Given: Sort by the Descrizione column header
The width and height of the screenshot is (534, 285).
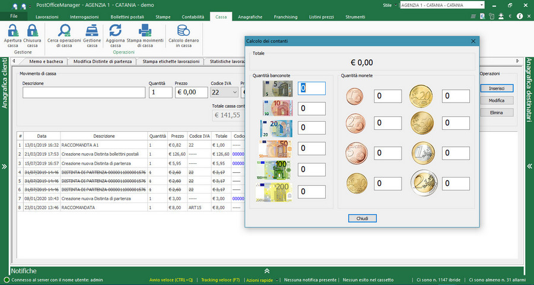Looking at the screenshot, I should 104,136.
